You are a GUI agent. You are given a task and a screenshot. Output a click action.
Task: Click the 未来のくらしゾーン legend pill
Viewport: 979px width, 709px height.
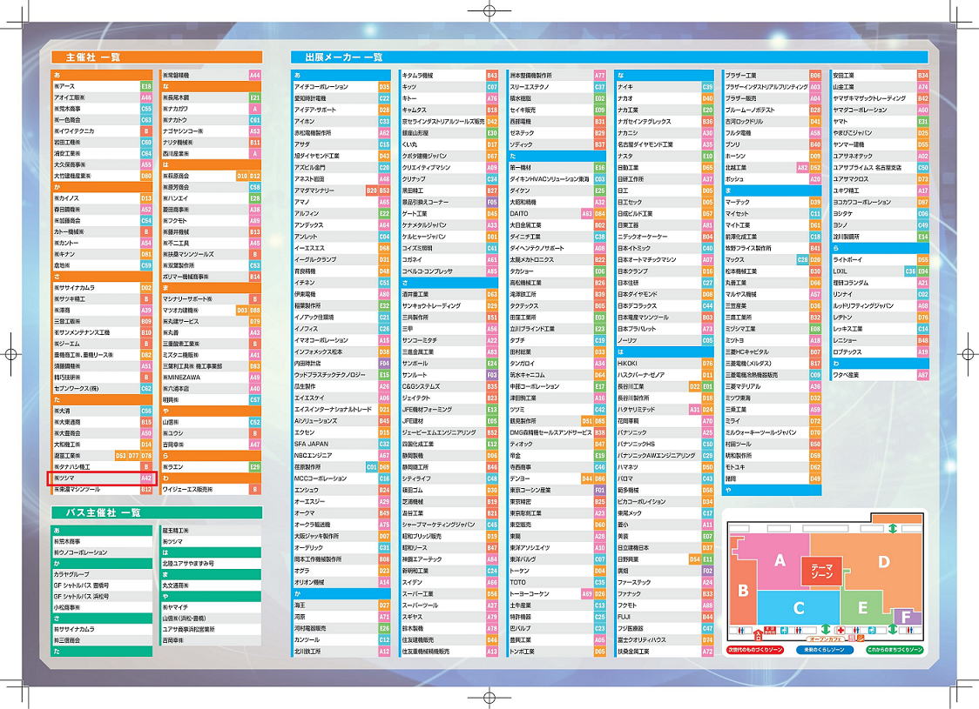(x=824, y=650)
